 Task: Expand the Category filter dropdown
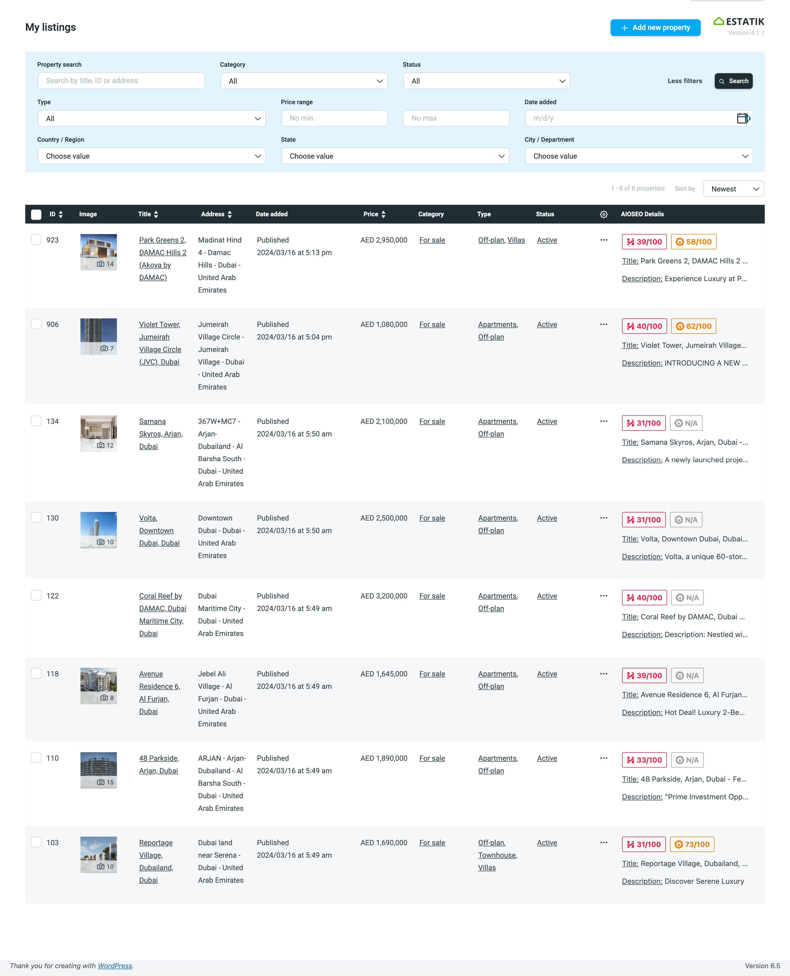pyautogui.click(x=304, y=81)
